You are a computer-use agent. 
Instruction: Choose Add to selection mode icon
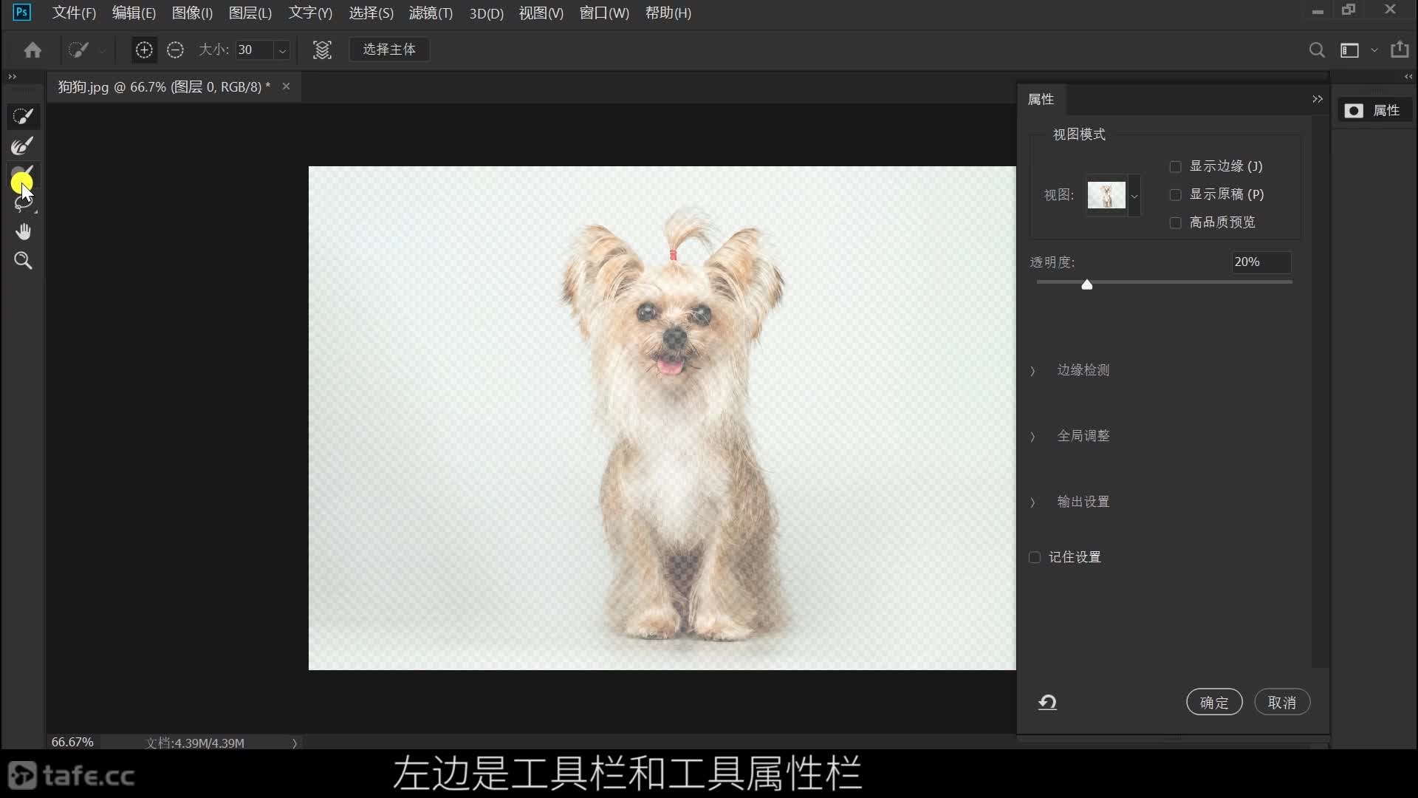coord(144,50)
